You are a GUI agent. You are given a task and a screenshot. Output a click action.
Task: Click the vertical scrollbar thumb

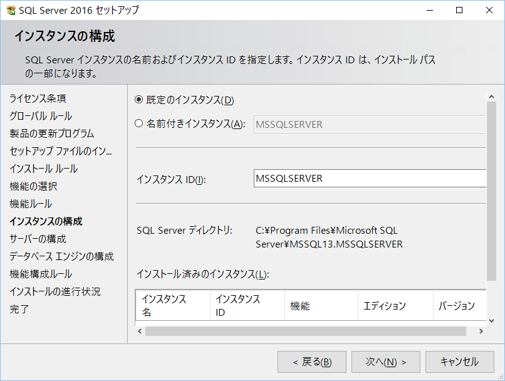point(491,191)
